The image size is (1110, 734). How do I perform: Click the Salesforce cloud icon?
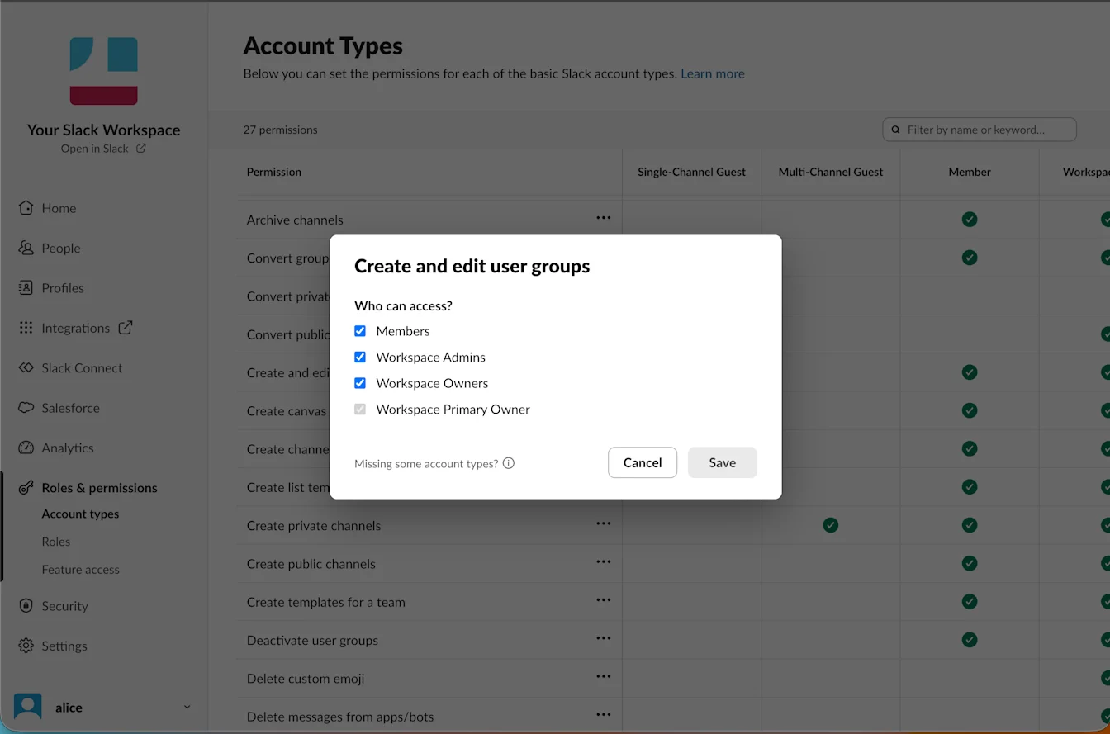pos(26,408)
